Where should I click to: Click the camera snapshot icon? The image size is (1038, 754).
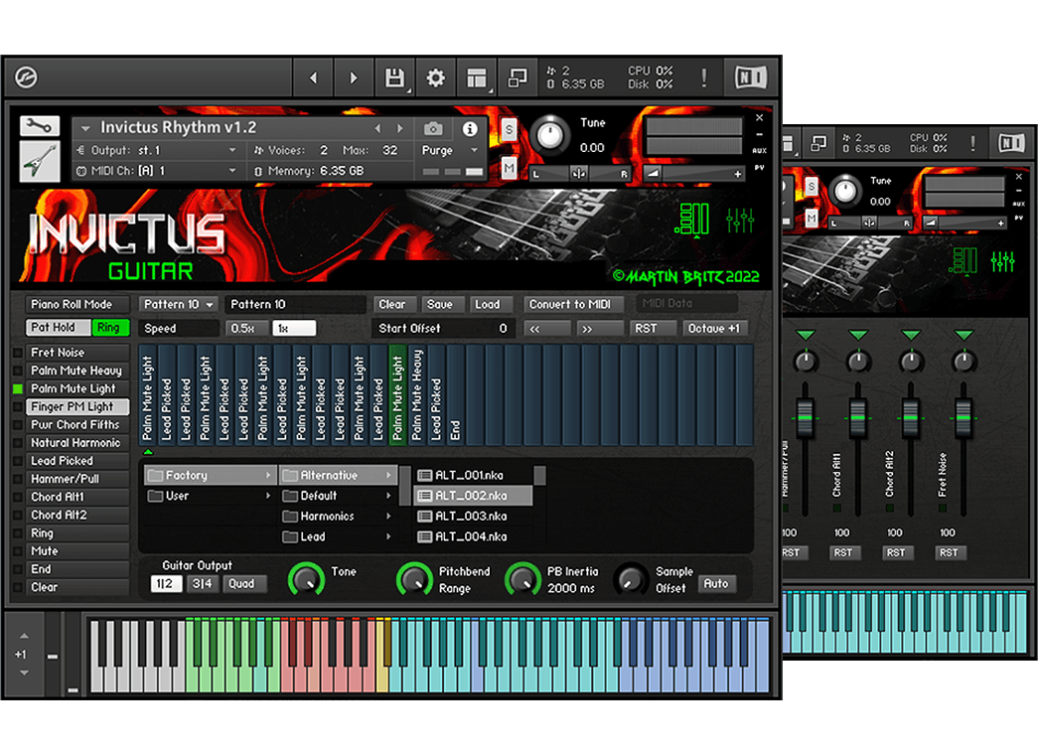coord(433,129)
